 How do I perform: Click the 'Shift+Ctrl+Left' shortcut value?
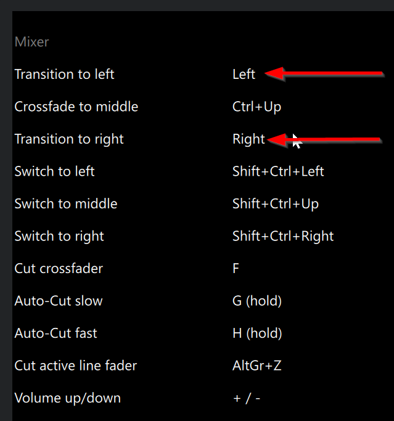(x=278, y=171)
